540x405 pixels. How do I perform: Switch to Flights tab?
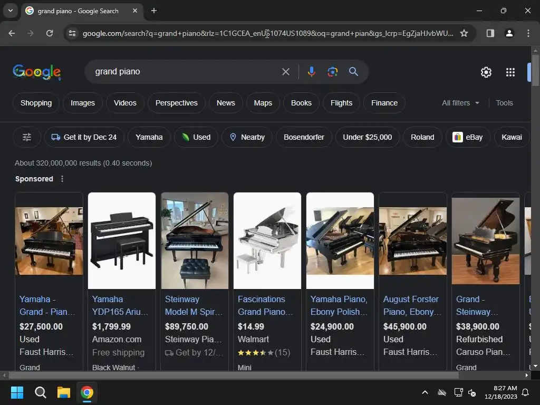(x=341, y=103)
